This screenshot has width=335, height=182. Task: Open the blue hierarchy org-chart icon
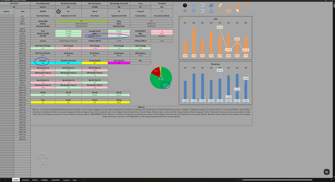tap(211, 11)
